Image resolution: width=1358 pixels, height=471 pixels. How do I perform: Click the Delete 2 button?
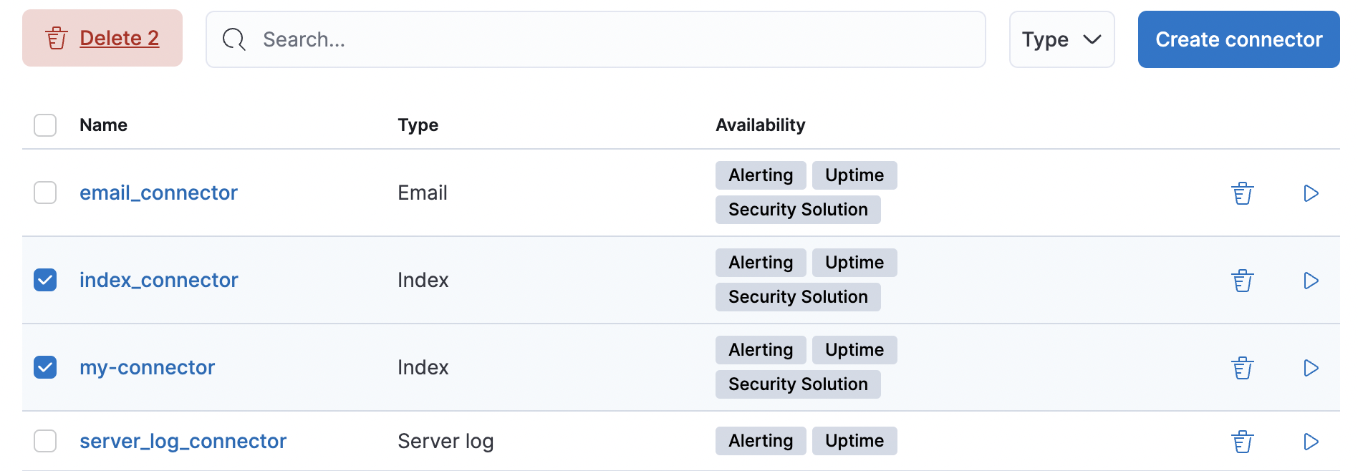(102, 38)
